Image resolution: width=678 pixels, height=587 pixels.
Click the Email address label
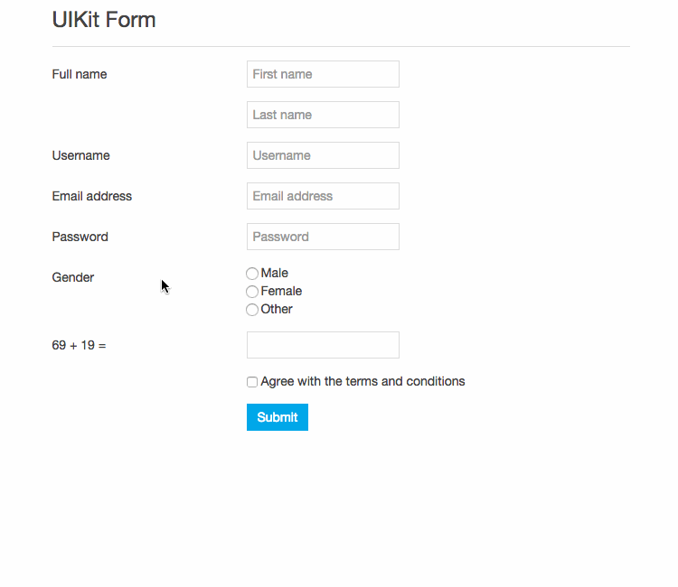pyautogui.click(x=91, y=196)
